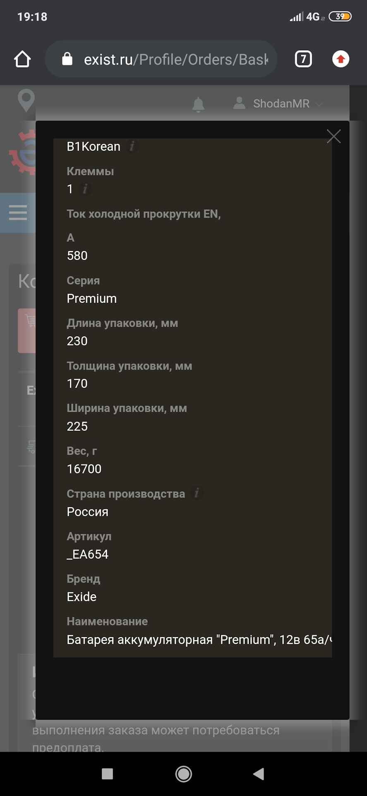Tap the browser home icon
The height and width of the screenshot is (796, 367).
point(22,59)
